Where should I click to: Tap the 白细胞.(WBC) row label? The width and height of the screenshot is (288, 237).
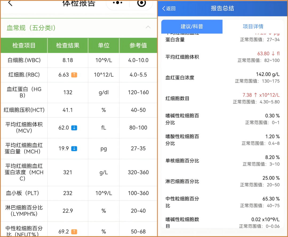point(24,60)
